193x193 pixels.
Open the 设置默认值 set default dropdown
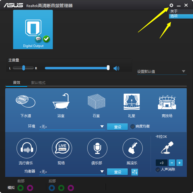(x=162, y=72)
